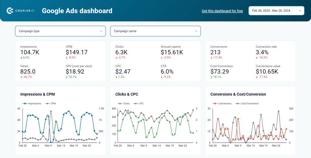Screen dimensions: 311x158
Task: Open the "Get this dashboard for free" link
Action: (x=222, y=11)
